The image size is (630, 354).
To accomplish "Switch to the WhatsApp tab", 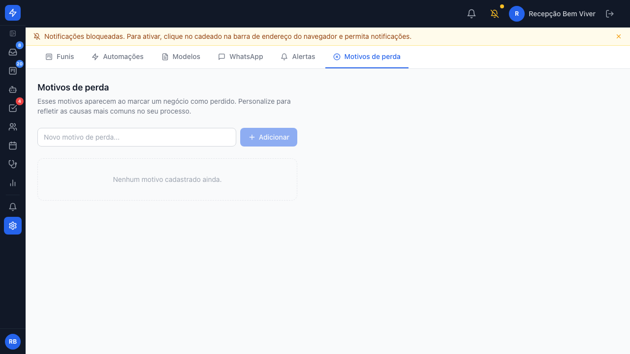I will (241, 57).
